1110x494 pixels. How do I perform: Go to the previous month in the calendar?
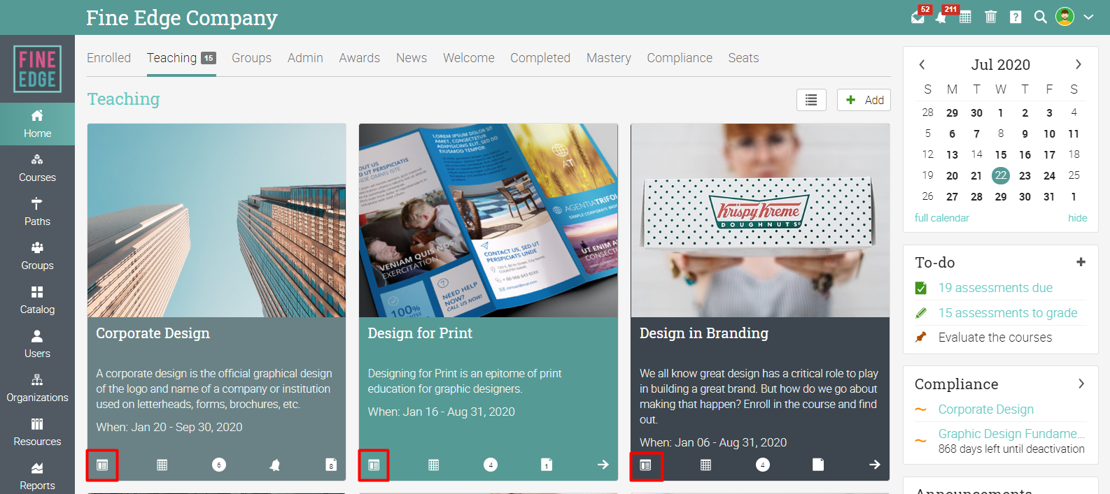922,64
